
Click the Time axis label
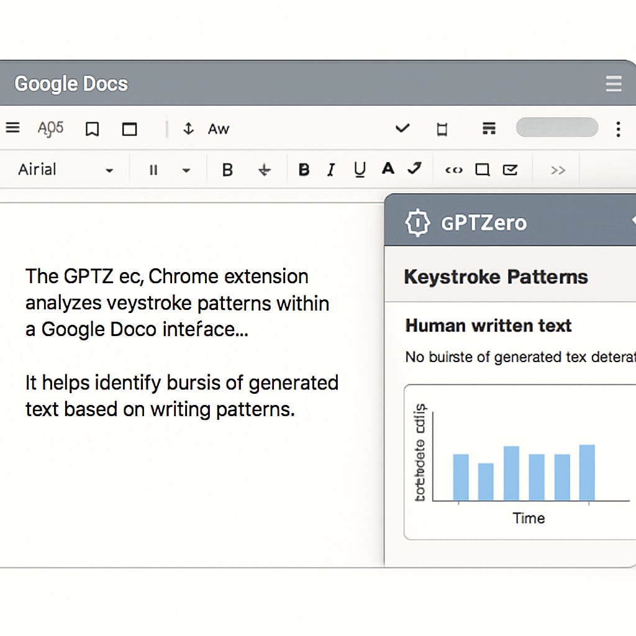529,519
